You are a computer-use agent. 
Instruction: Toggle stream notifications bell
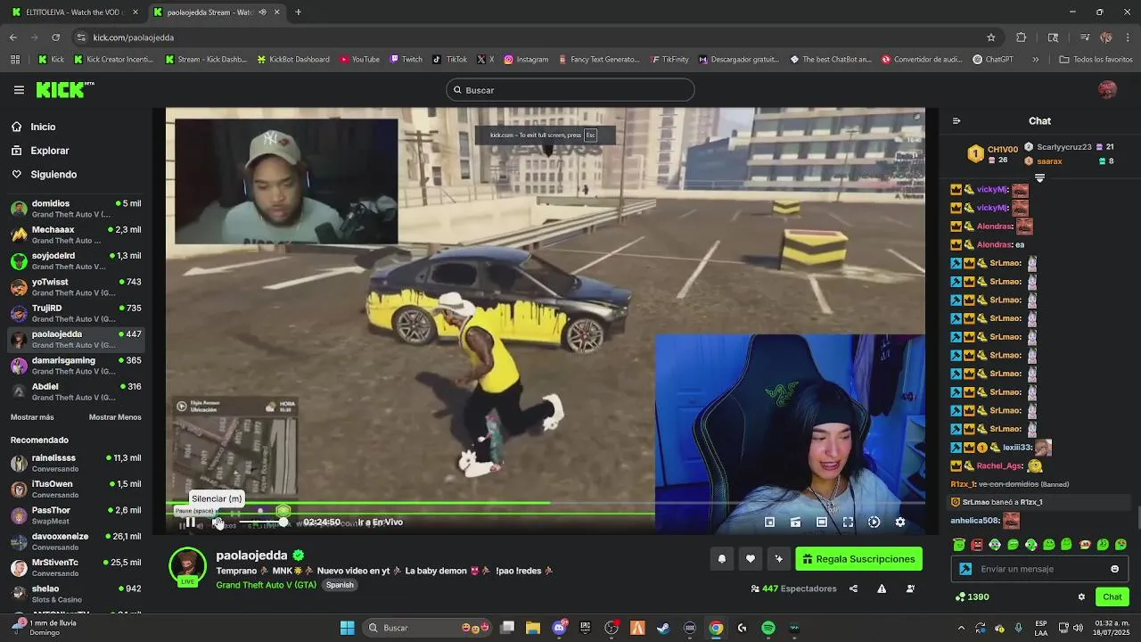(x=722, y=559)
